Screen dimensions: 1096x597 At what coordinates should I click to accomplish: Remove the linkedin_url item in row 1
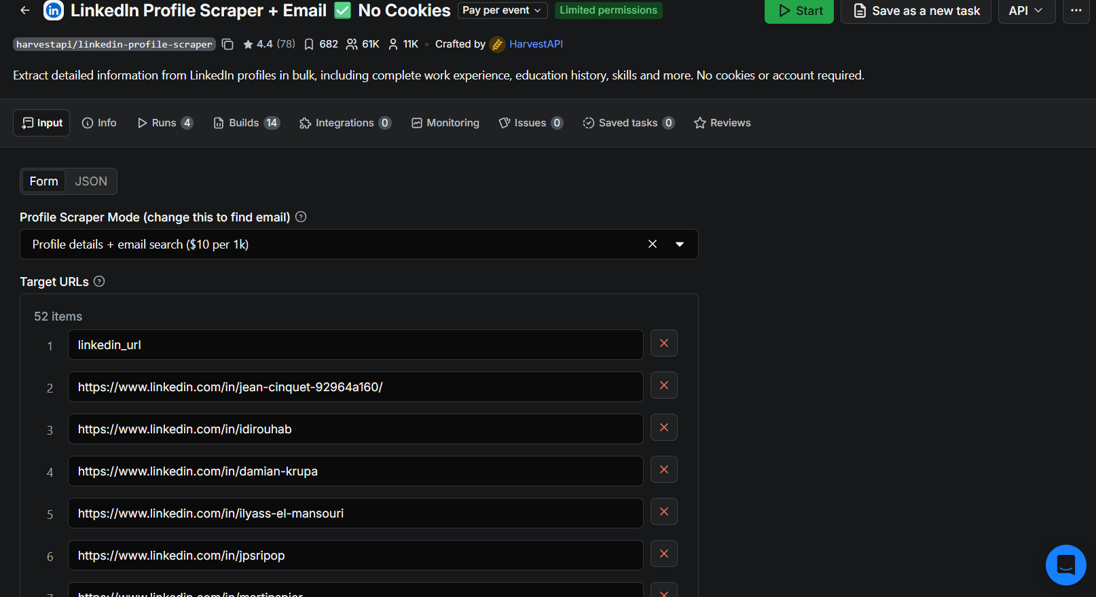click(664, 344)
